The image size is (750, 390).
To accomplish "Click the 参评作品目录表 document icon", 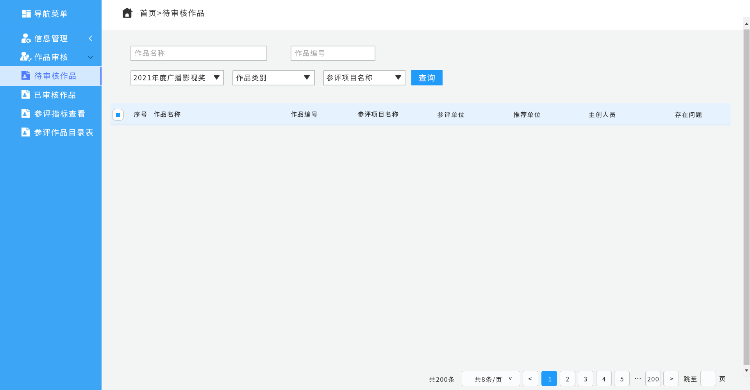I will (x=25, y=132).
